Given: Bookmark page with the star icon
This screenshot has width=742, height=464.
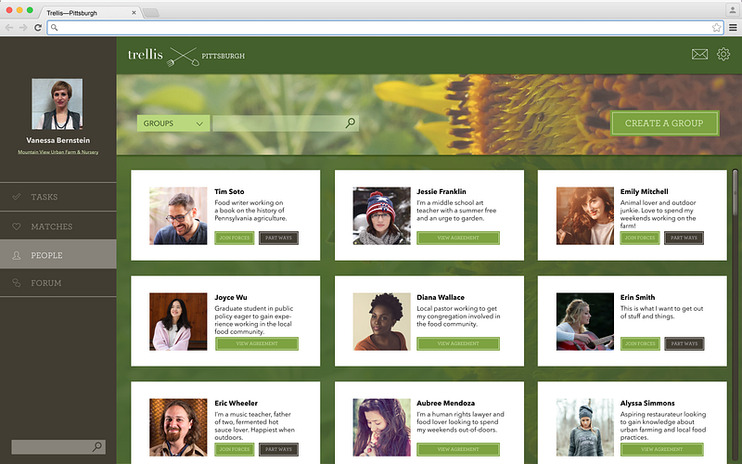Looking at the screenshot, I should (716, 28).
